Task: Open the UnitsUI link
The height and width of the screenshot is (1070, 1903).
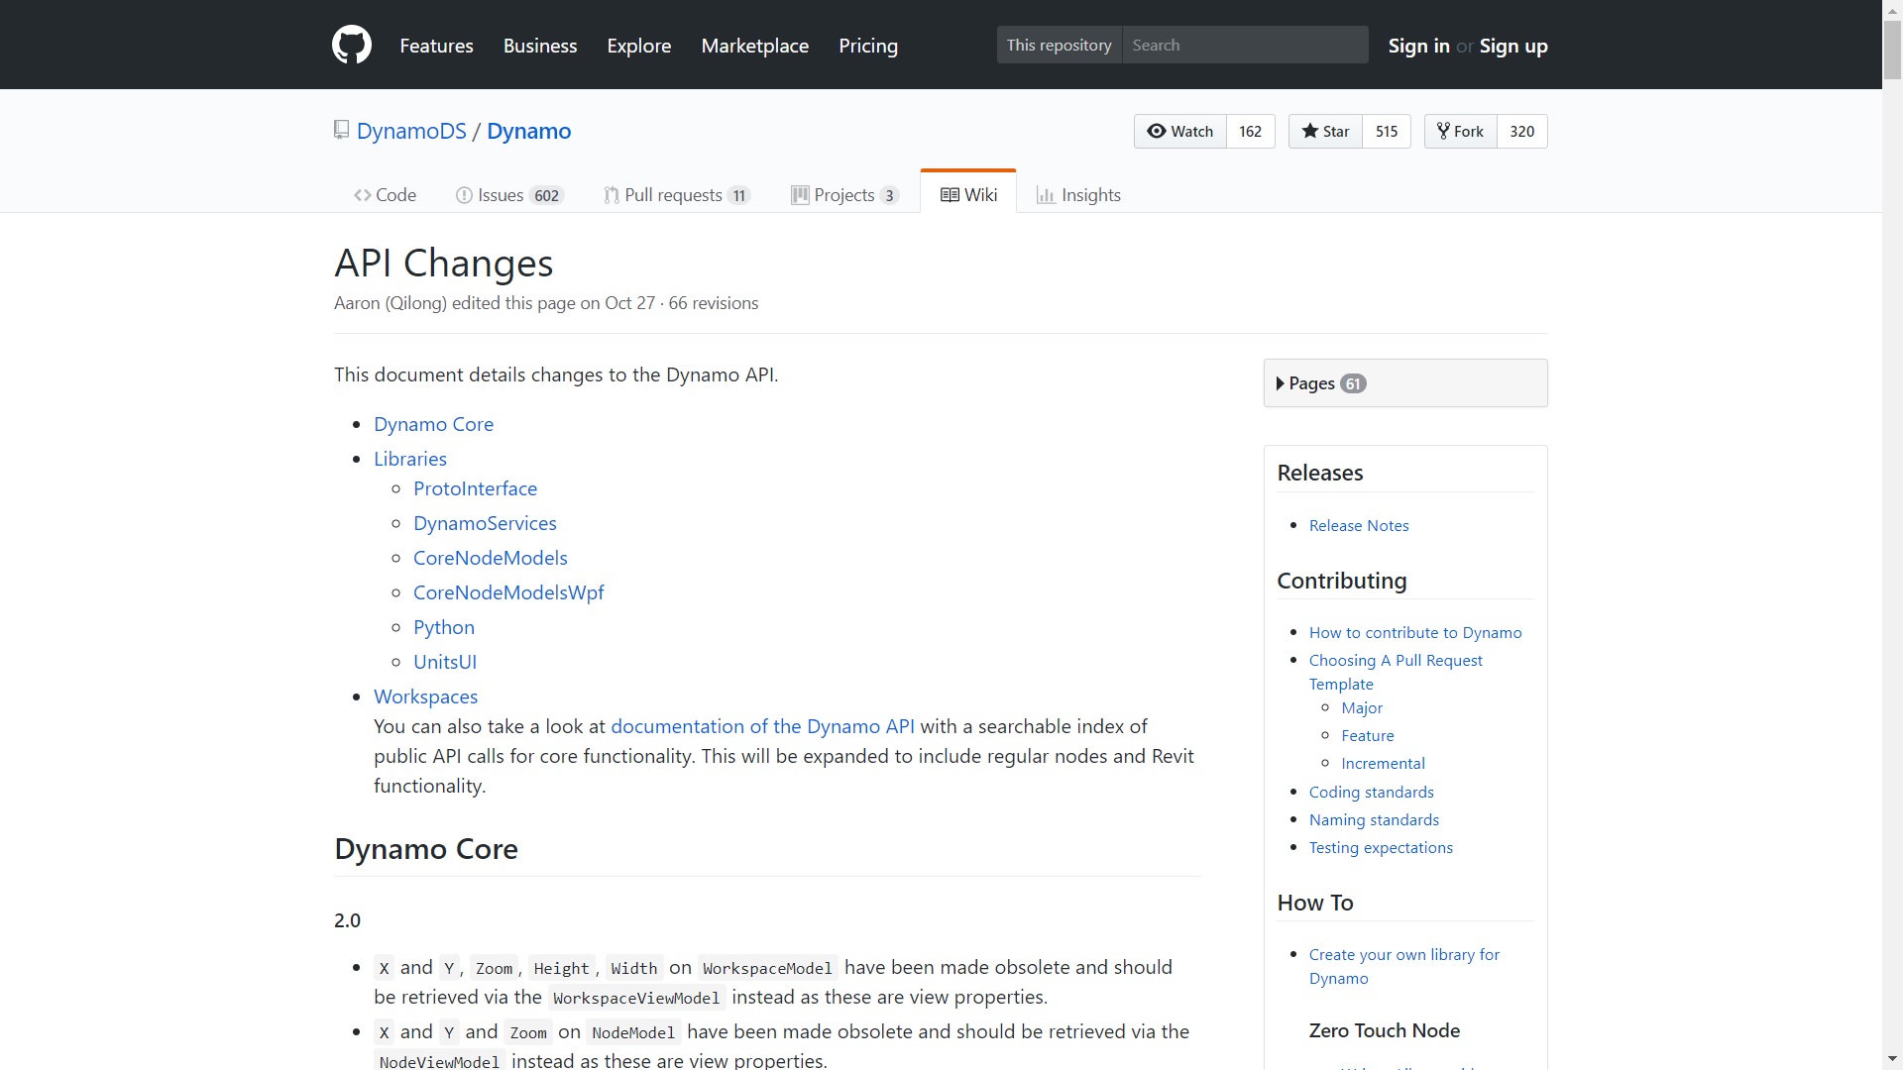Action: pyautogui.click(x=445, y=662)
